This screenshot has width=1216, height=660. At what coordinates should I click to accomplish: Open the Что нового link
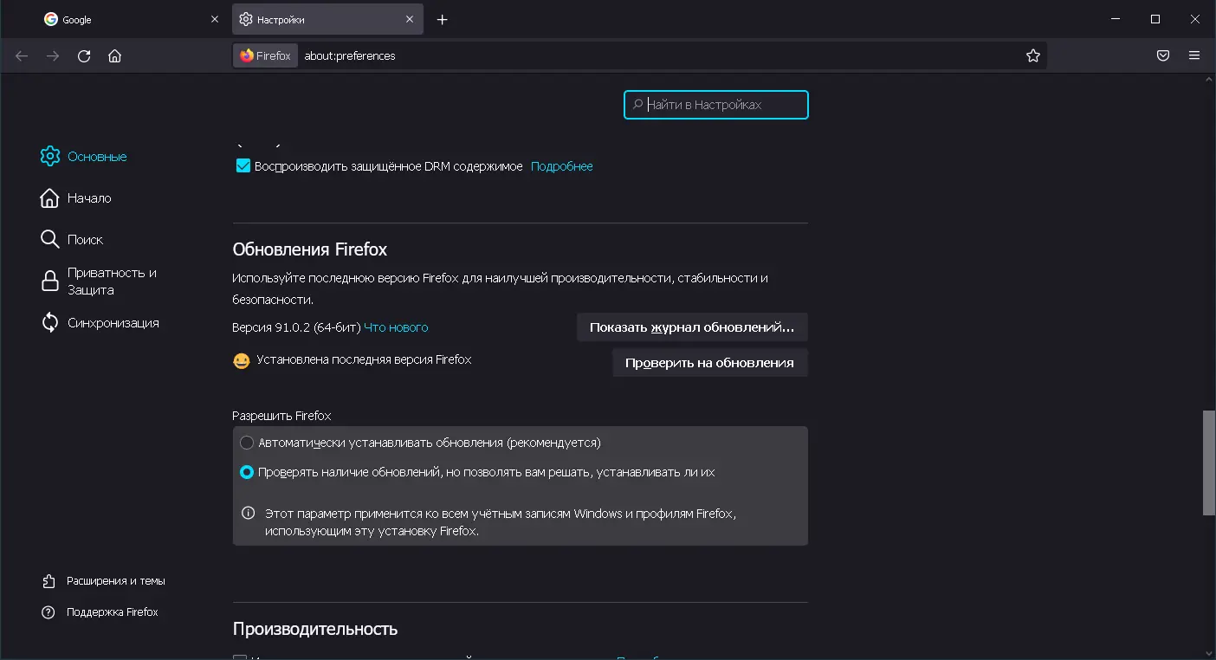pyautogui.click(x=396, y=328)
